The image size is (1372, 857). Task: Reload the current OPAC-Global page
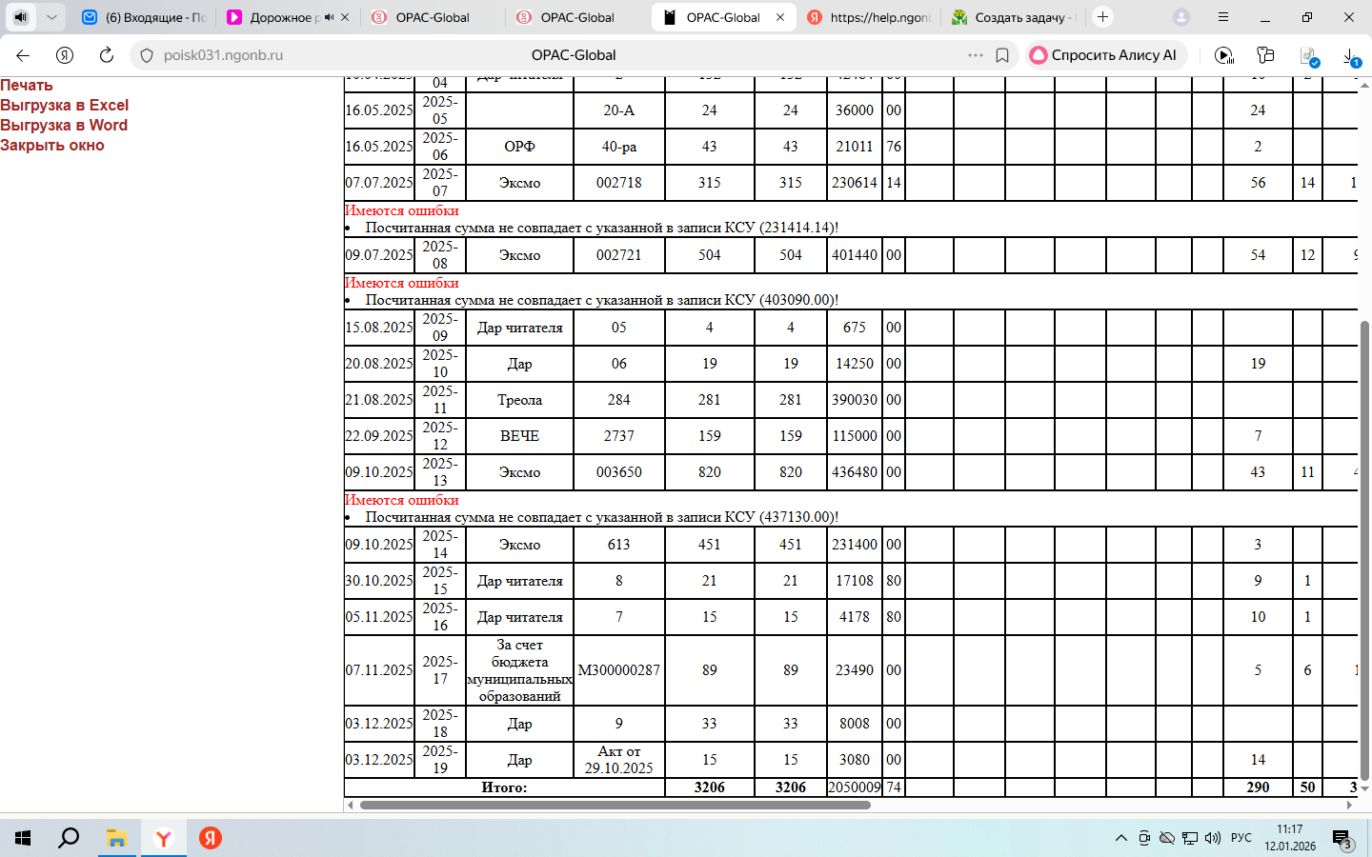(107, 55)
